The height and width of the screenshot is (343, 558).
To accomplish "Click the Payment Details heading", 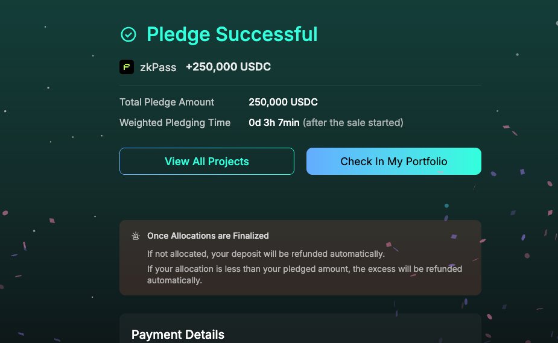I will point(178,335).
